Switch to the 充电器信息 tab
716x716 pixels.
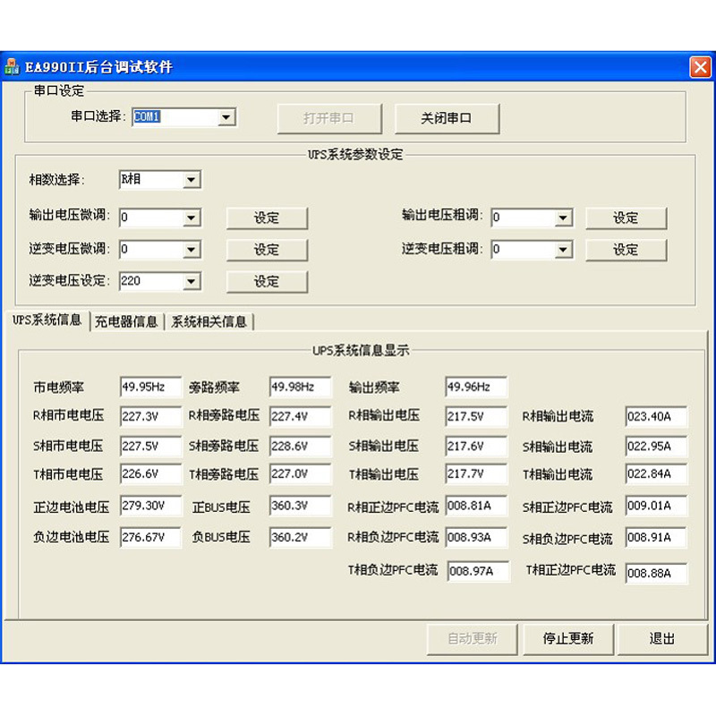[x=126, y=321]
